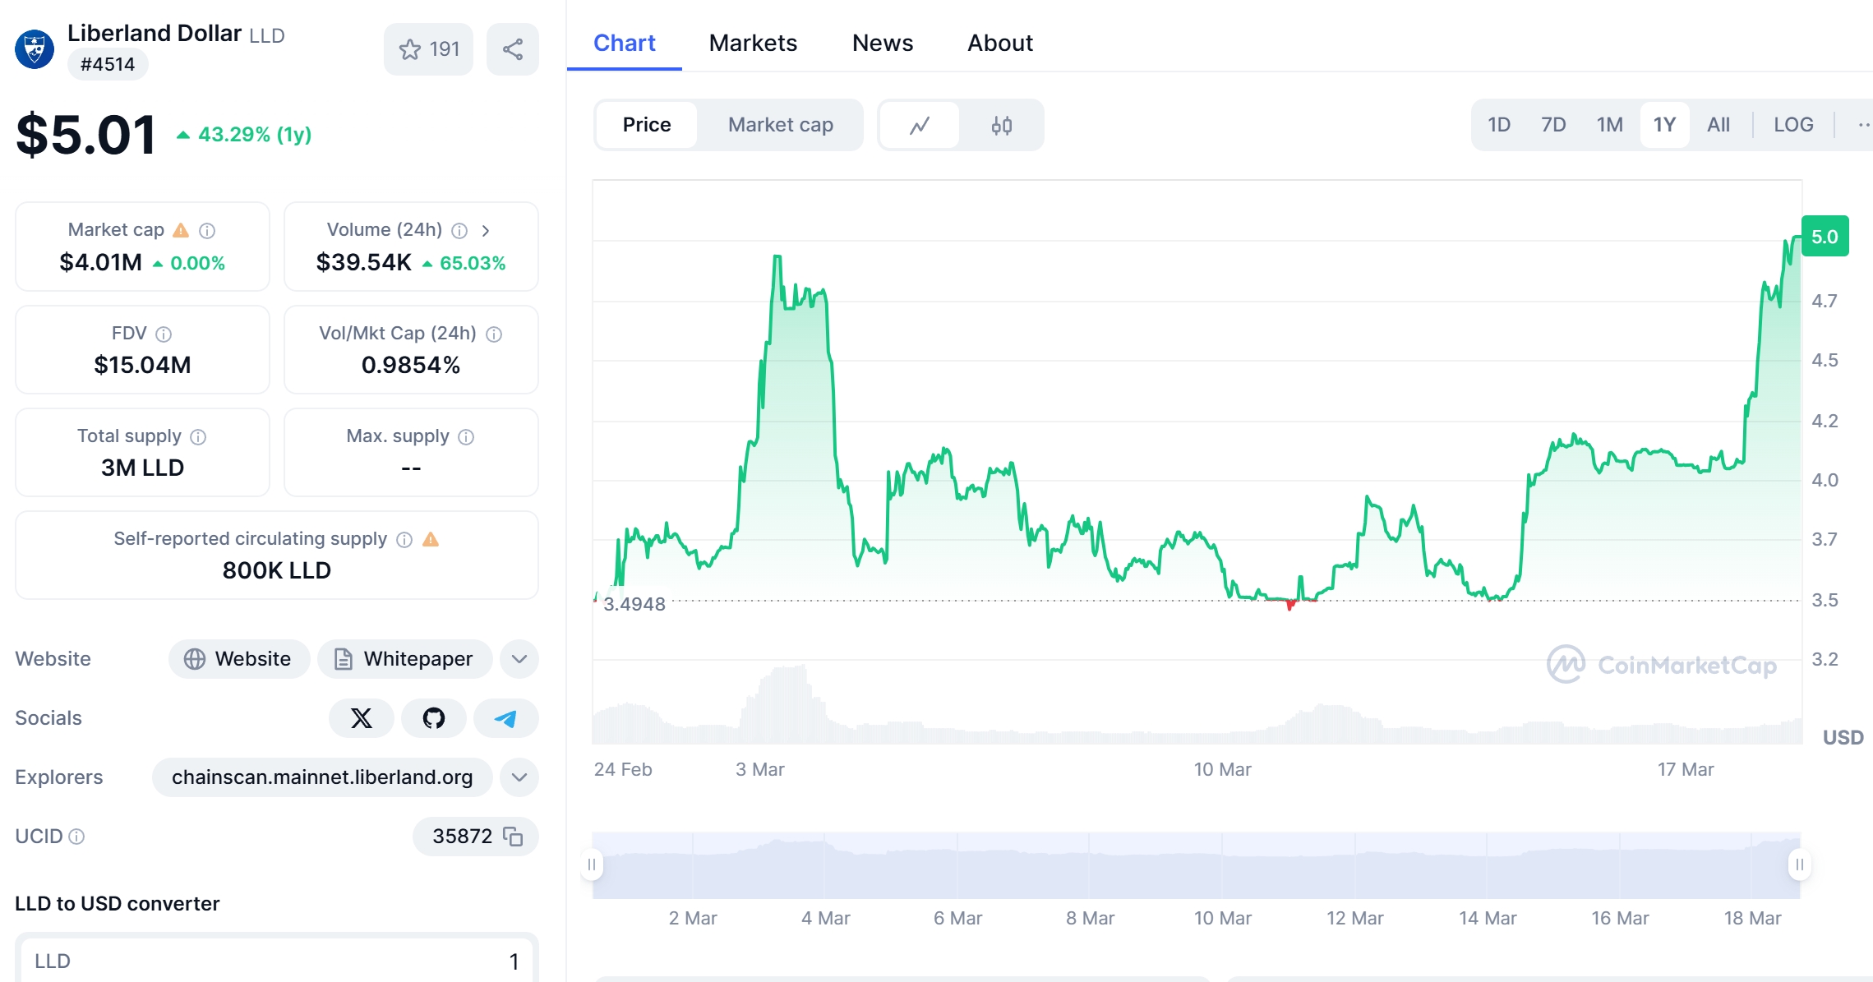Expand the Website links dropdown chevron
The width and height of the screenshot is (1873, 982).
[x=519, y=659]
